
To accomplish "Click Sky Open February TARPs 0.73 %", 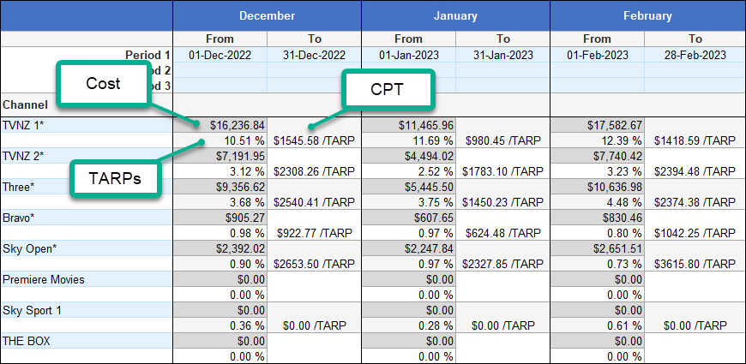I will [597, 263].
